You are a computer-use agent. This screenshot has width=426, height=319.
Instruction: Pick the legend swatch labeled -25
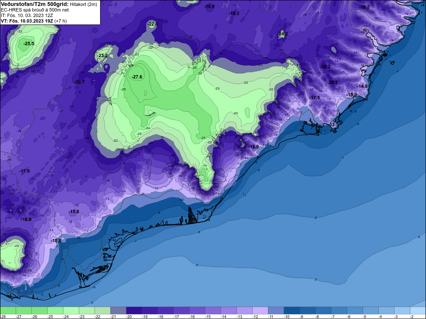pyautogui.click(x=55, y=310)
